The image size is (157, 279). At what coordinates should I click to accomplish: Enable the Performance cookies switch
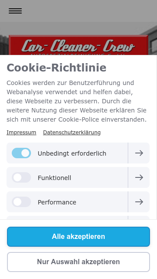coord(21,202)
